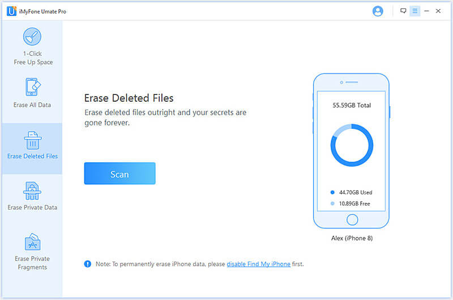Close the Umate Pro window

pyautogui.click(x=438, y=11)
